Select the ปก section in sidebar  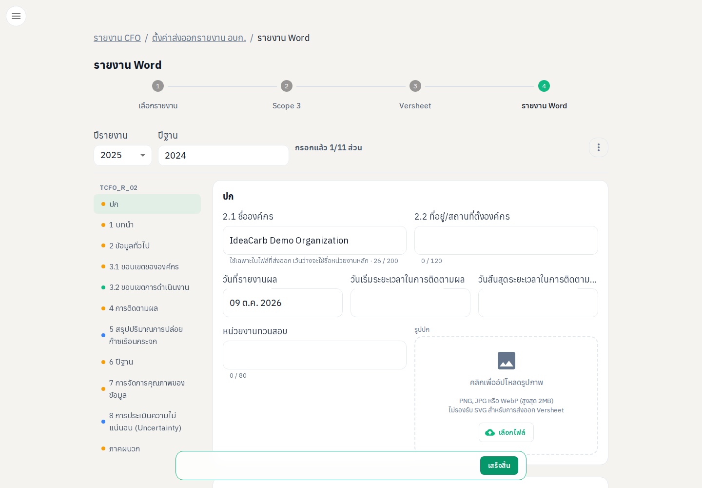147,204
